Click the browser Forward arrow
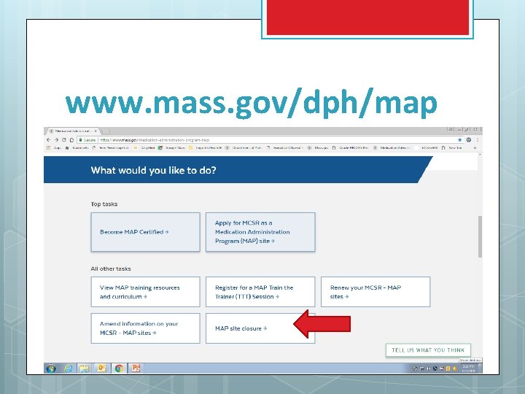Screen dimensions: 525x394 pyautogui.click(x=56, y=139)
